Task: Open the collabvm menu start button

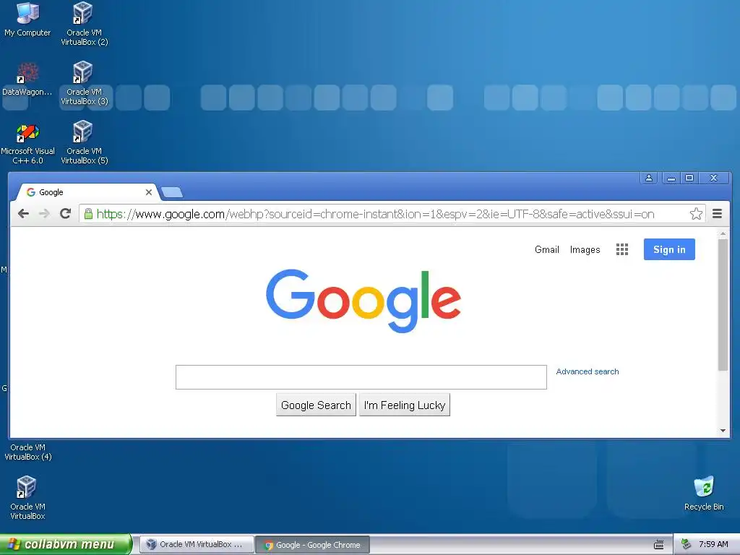Action: coord(65,544)
